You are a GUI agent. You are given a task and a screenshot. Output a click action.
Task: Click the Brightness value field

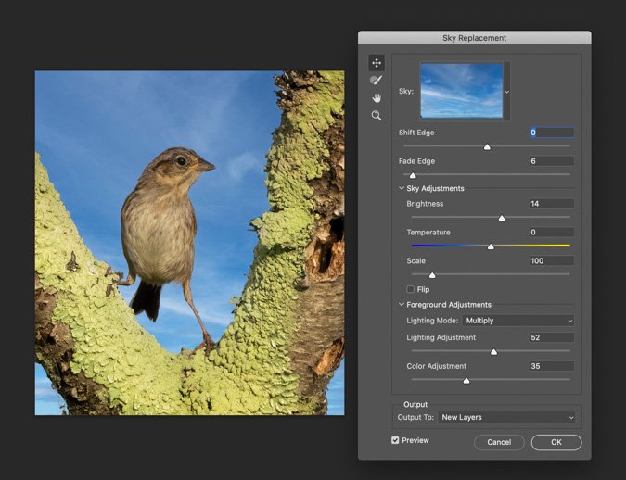pos(552,204)
